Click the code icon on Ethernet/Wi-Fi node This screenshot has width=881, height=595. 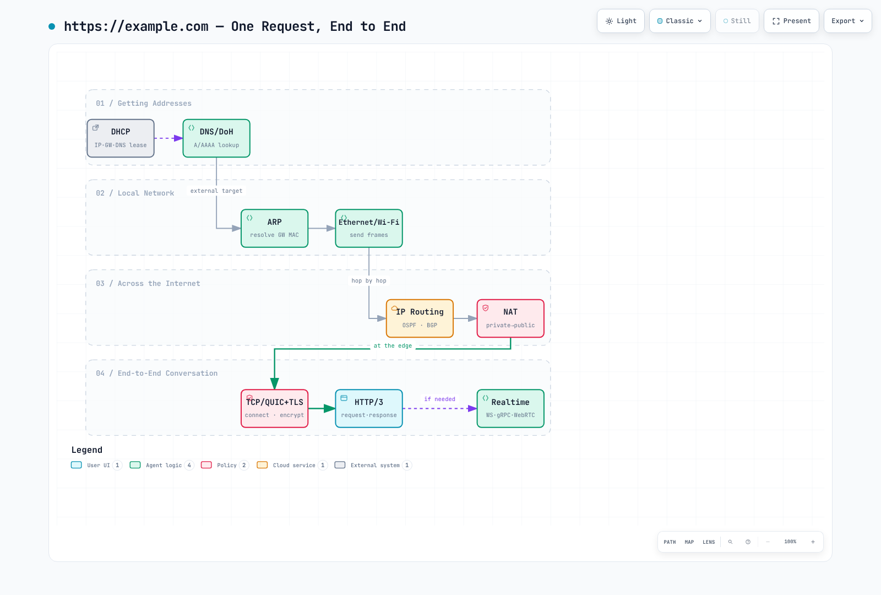(344, 218)
